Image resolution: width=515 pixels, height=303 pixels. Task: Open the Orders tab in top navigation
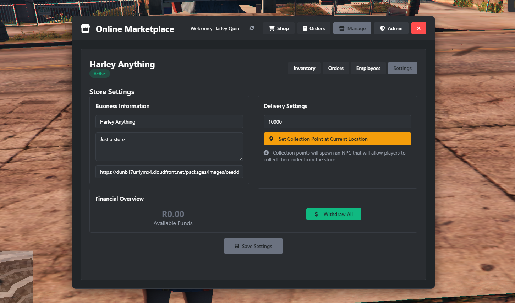314,28
